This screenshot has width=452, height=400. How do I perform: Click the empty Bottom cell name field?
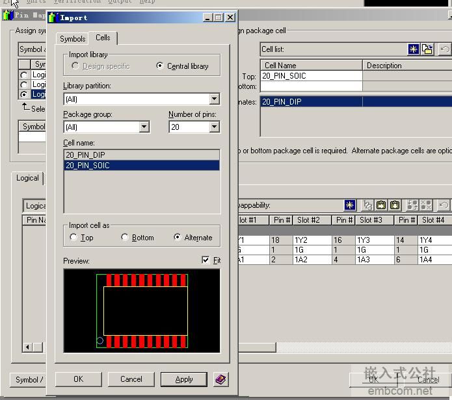click(x=312, y=86)
